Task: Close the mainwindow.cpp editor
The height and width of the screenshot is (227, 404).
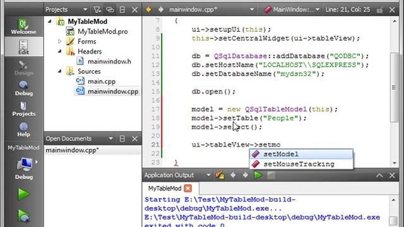Action: [392, 10]
